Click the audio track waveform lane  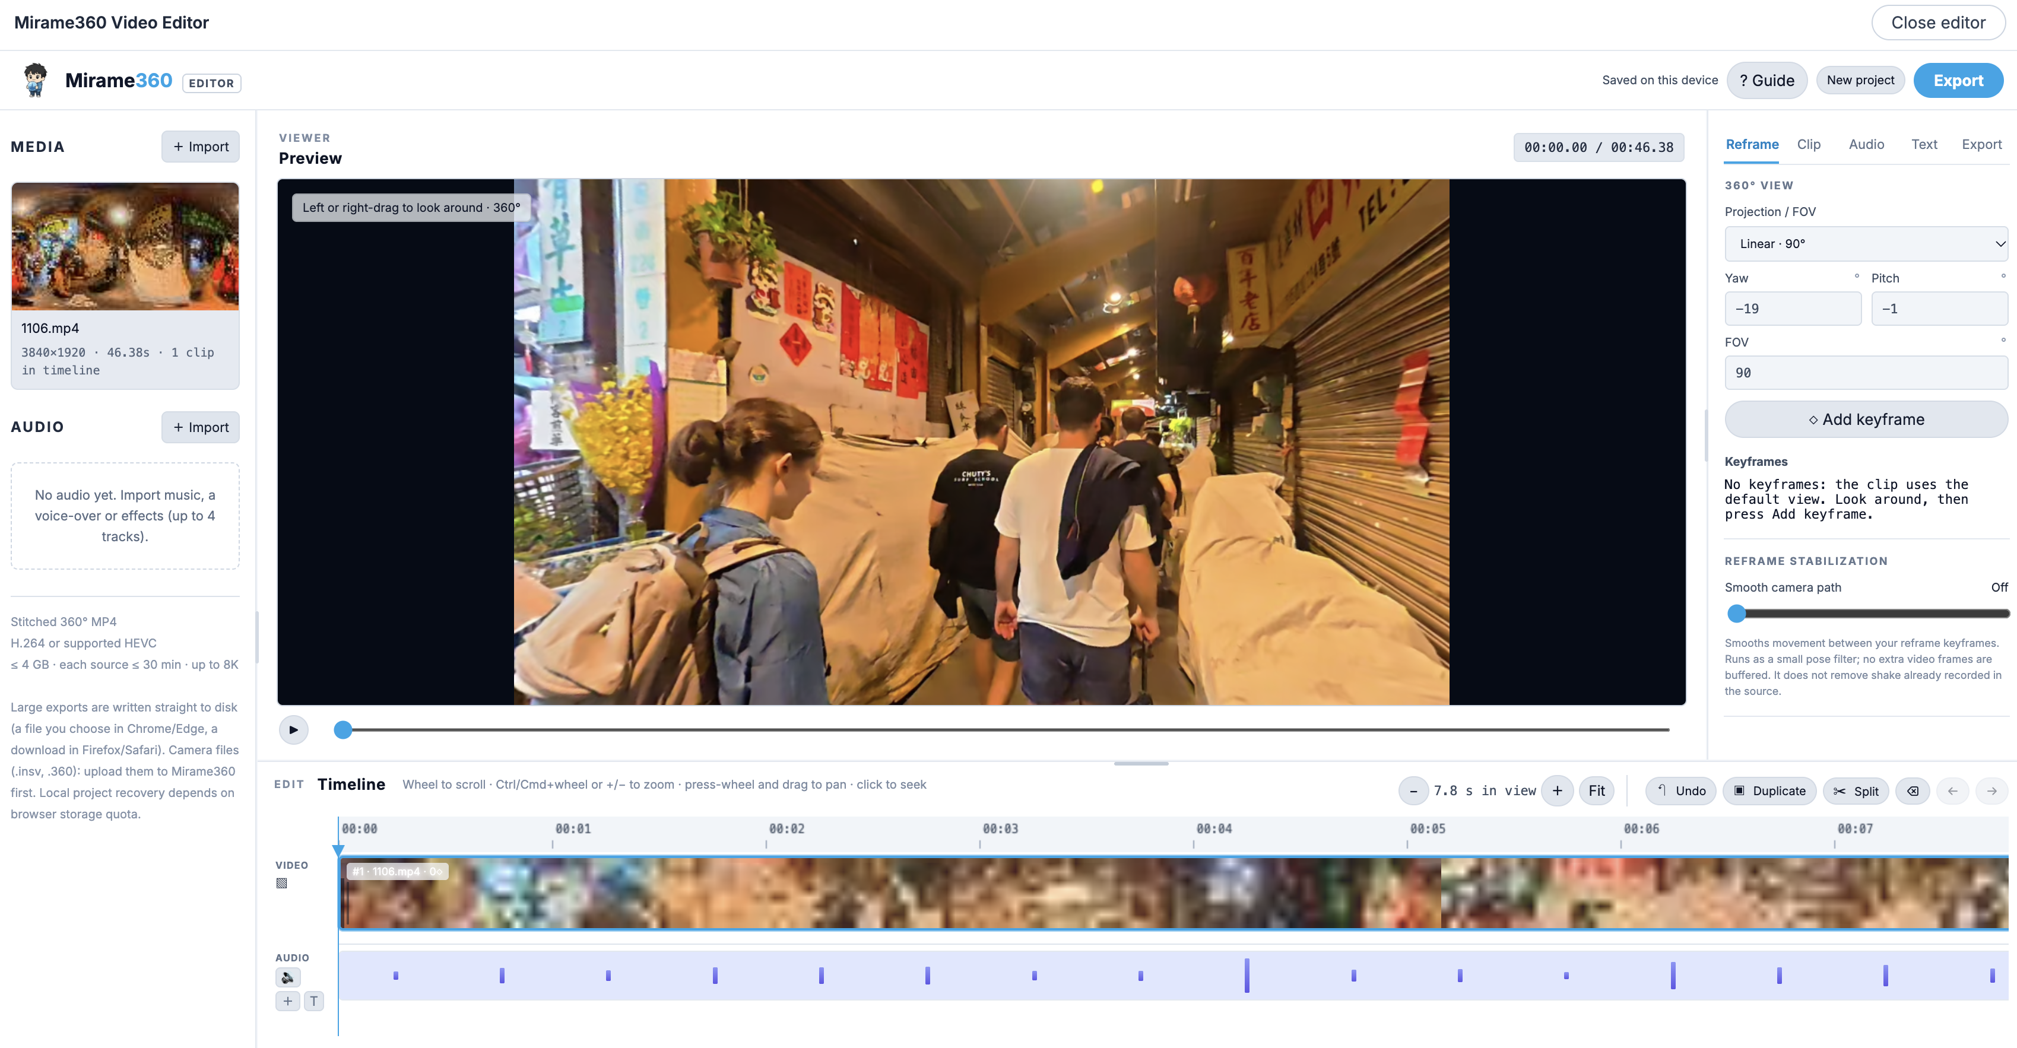click(x=1174, y=975)
